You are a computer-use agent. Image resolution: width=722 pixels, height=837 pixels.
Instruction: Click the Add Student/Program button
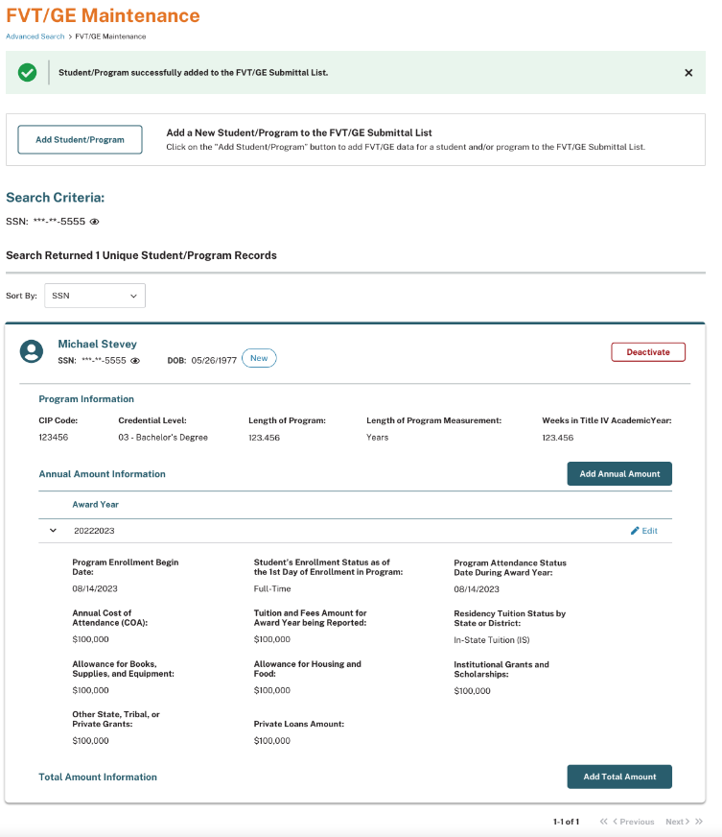(80, 139)
